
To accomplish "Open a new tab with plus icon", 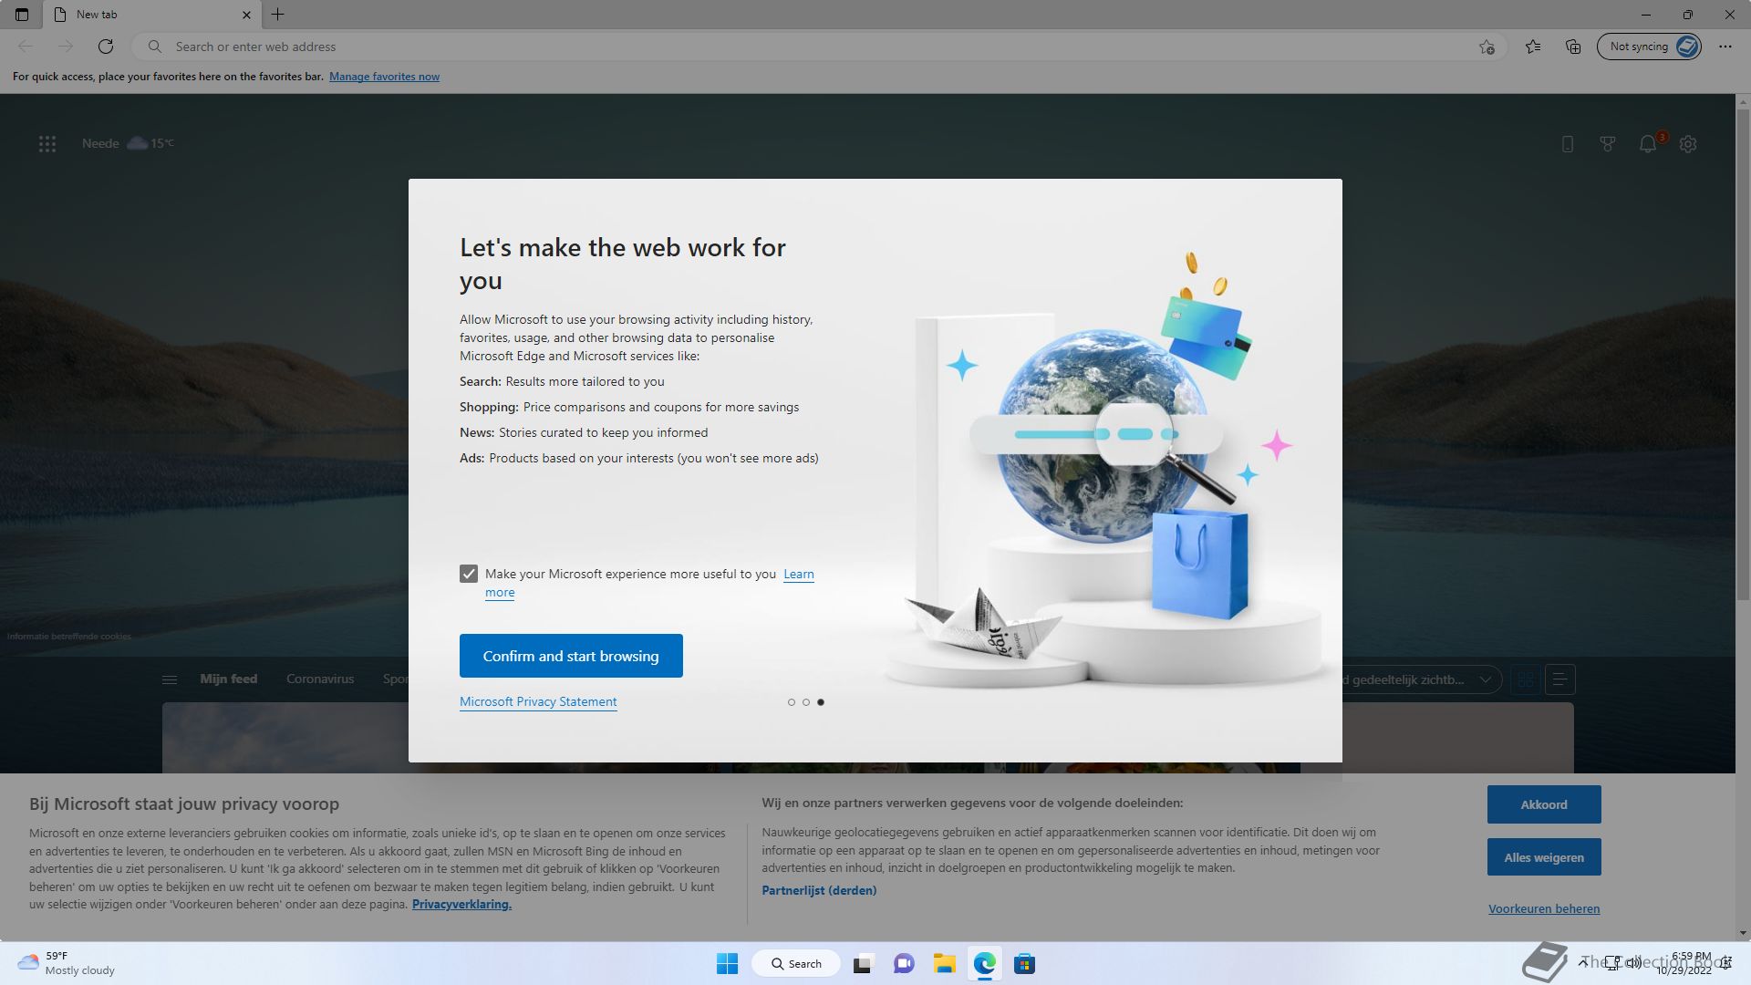I will point(278,15).
